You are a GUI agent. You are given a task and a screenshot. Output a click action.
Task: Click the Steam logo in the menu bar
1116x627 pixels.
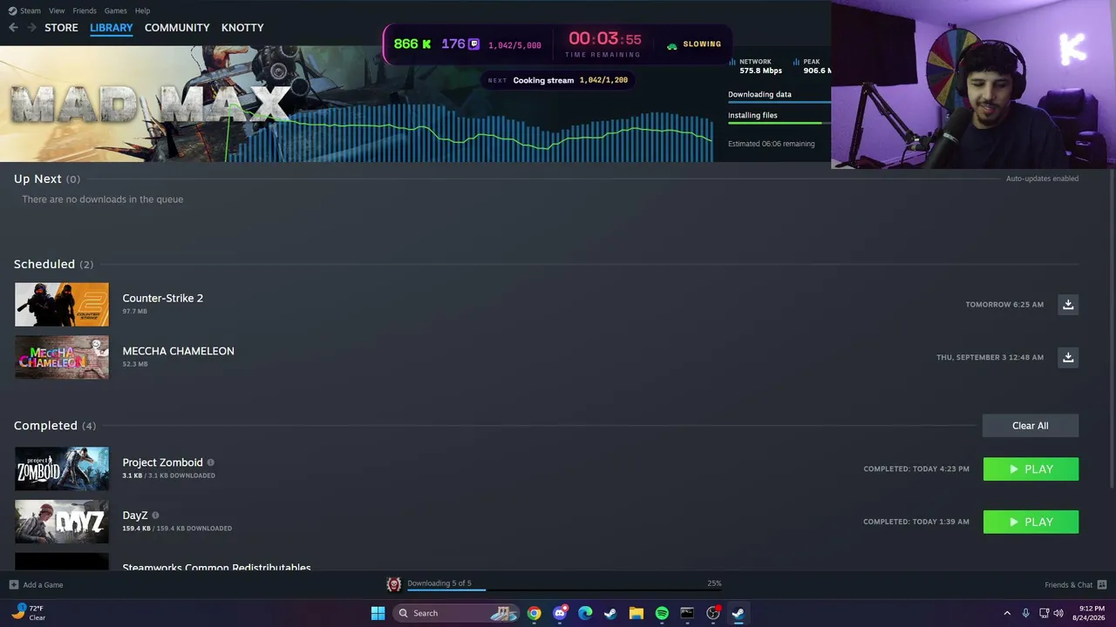pos(12,10)
